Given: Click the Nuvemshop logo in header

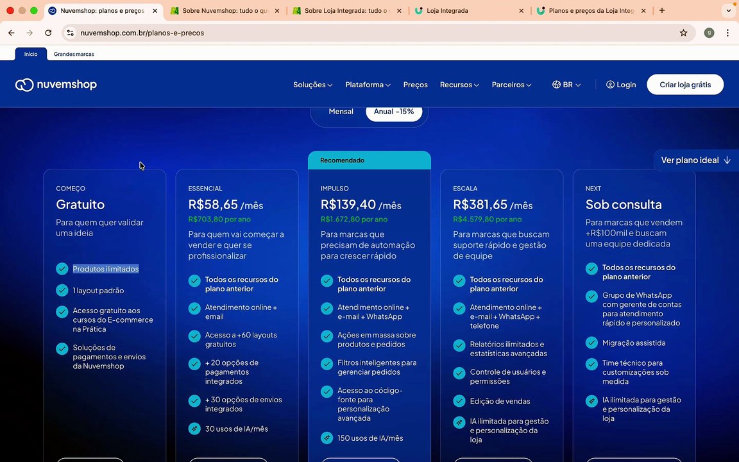Looking at the screenshot, I should pos(56,85).
